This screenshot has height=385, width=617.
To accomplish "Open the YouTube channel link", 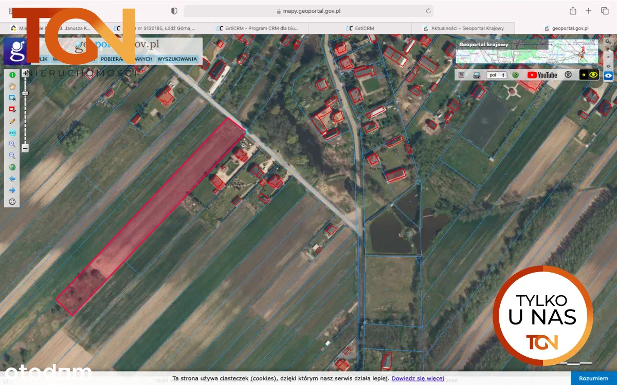I will coord(542,75).
